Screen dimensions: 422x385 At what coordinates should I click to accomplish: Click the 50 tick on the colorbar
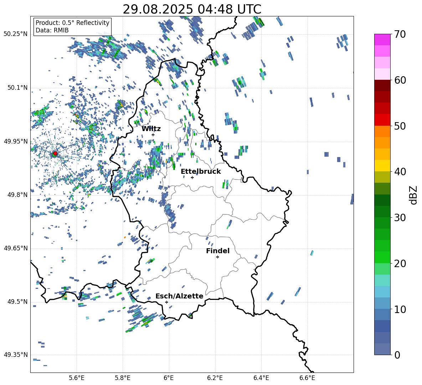click(400, 126)
